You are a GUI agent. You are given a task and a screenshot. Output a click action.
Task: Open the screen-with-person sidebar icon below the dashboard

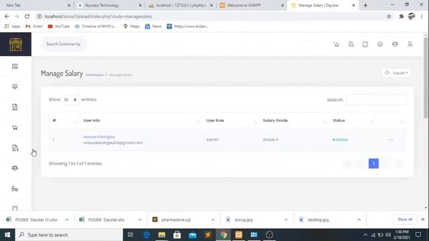[15, 86]
